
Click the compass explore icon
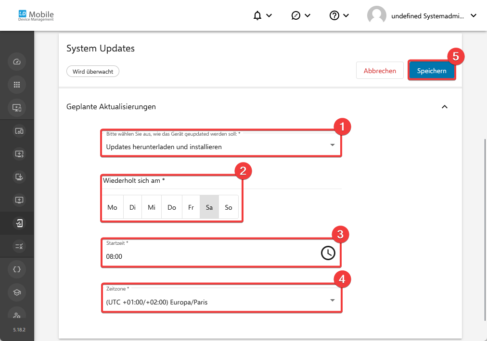295,15
